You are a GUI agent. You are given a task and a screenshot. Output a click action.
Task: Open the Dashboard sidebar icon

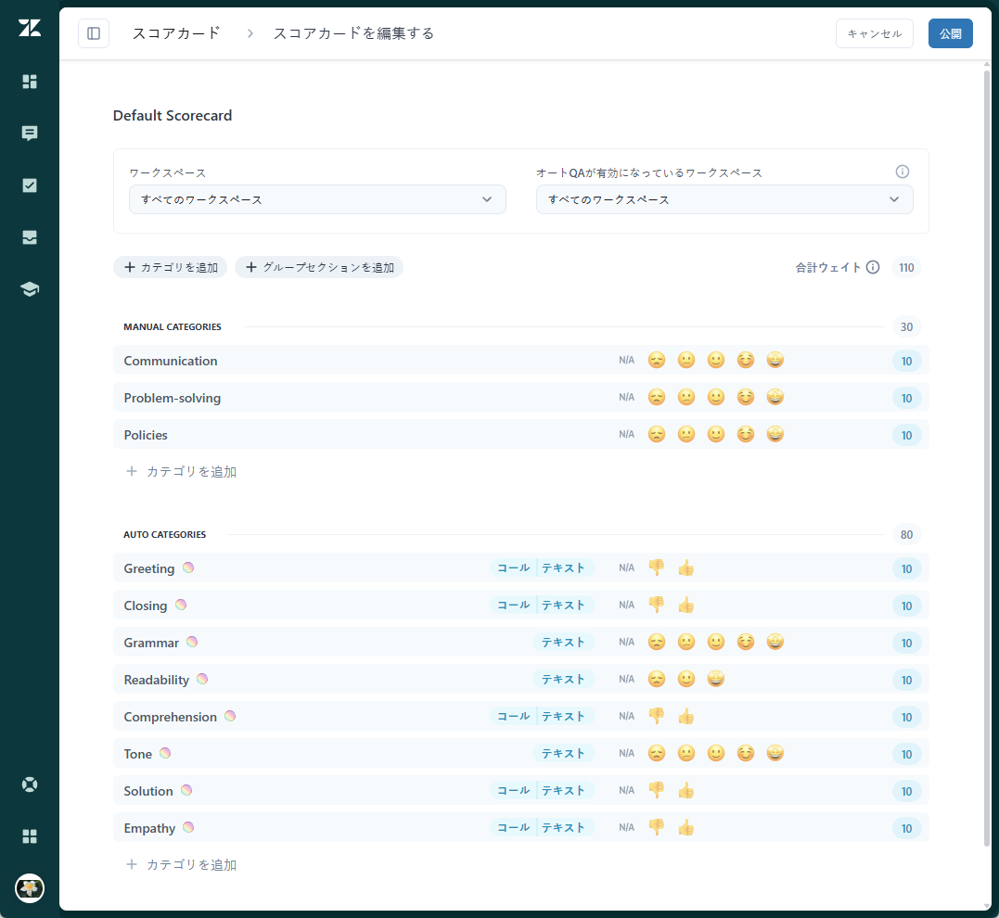pyautogui.click(x=30, y=82)
